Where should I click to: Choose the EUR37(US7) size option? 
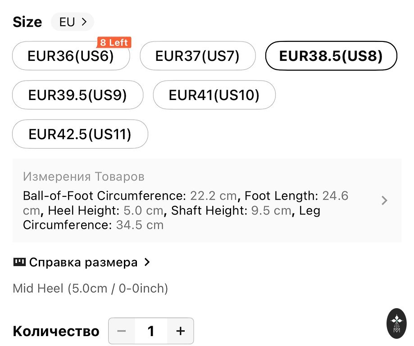[197, 56]
